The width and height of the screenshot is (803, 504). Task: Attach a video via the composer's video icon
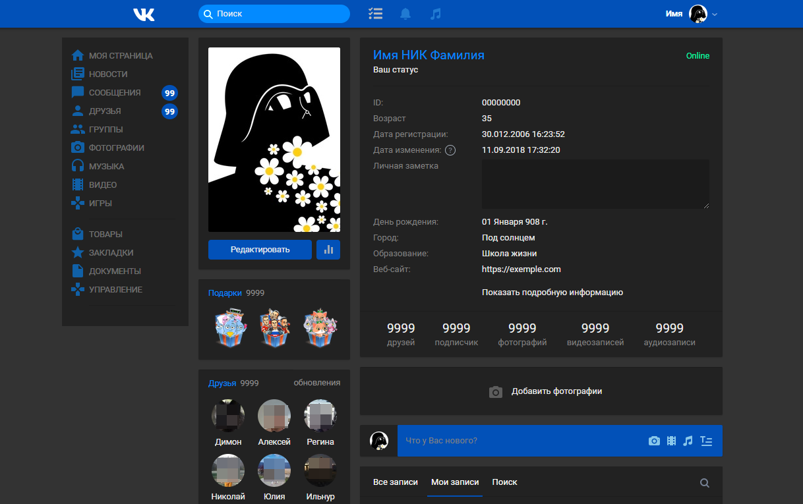[670, 441]
